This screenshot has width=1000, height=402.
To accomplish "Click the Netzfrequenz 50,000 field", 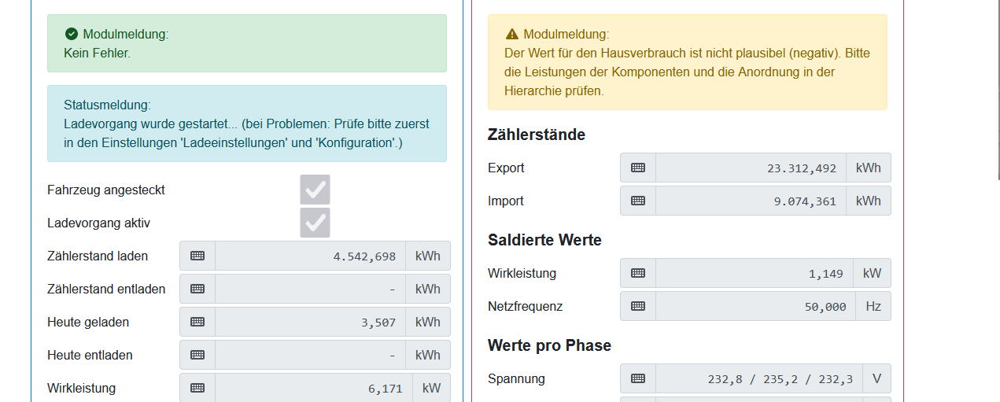I will point(751,306).
